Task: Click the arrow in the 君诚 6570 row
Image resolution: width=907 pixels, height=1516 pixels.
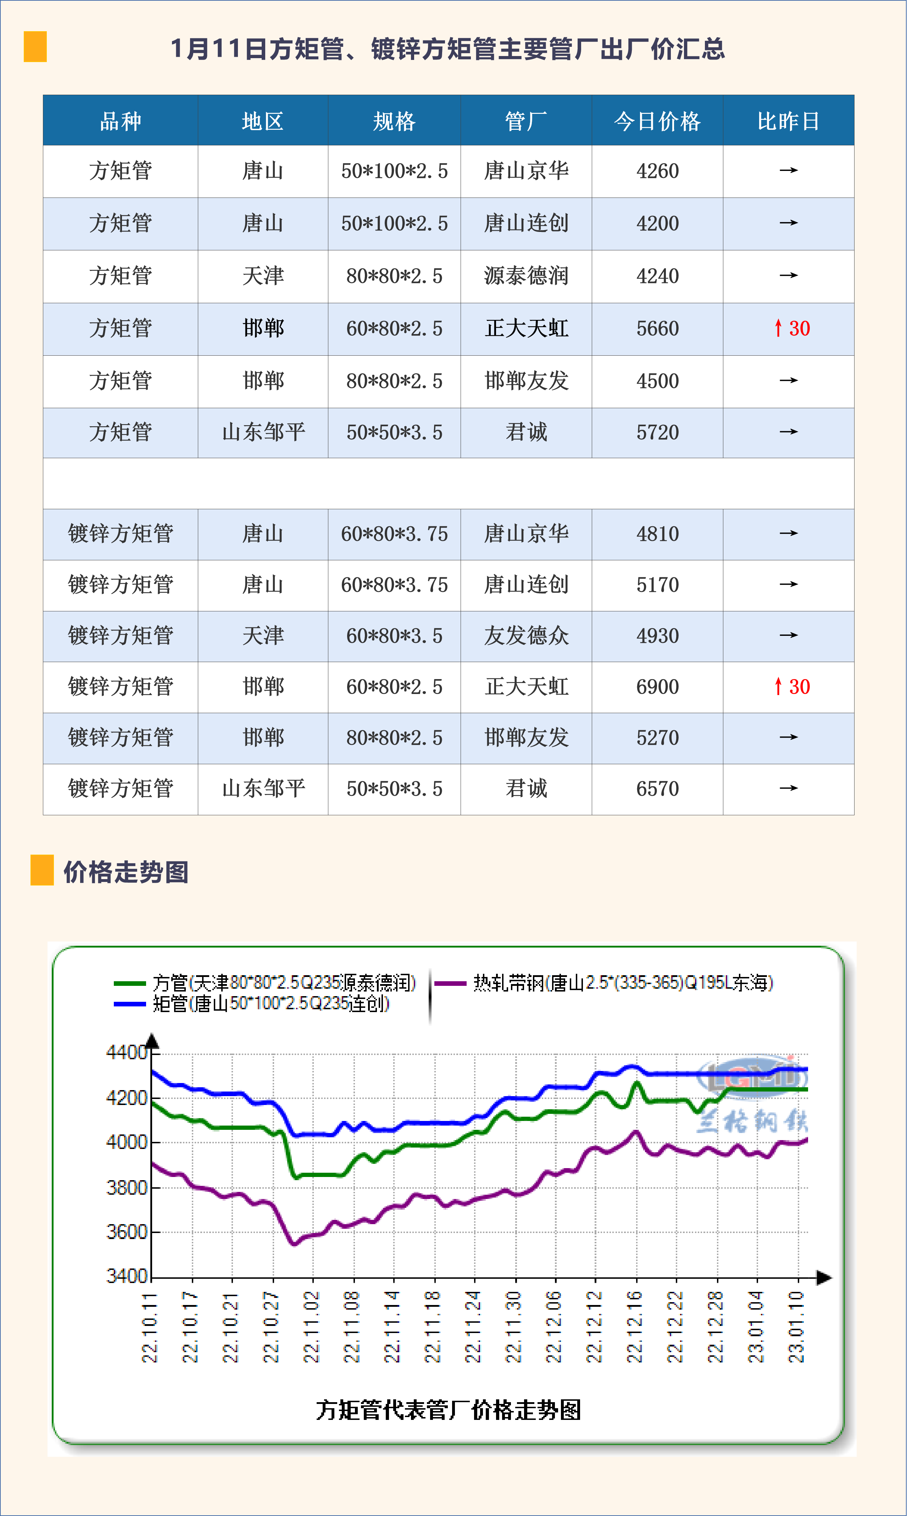Action: 789,788
